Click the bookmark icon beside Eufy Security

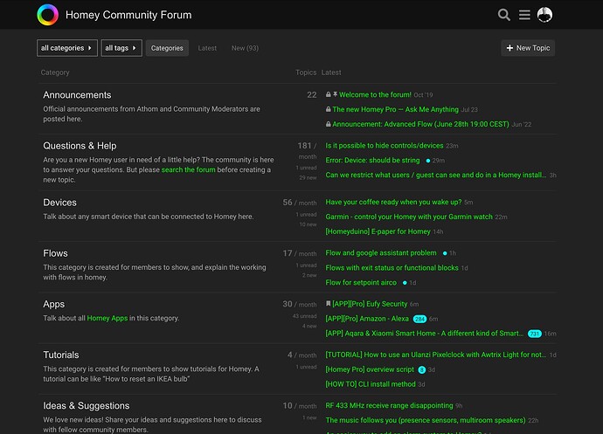click(328, 304)
